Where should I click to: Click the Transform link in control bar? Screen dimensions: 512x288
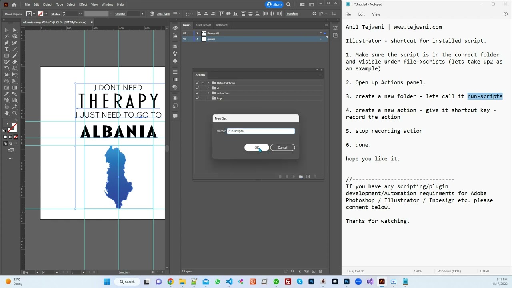[x=292, y=14]
